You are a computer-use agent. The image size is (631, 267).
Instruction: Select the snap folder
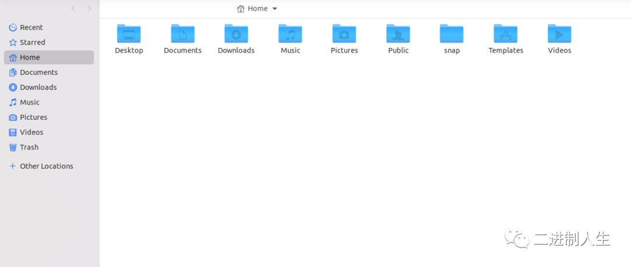[452, 34]
